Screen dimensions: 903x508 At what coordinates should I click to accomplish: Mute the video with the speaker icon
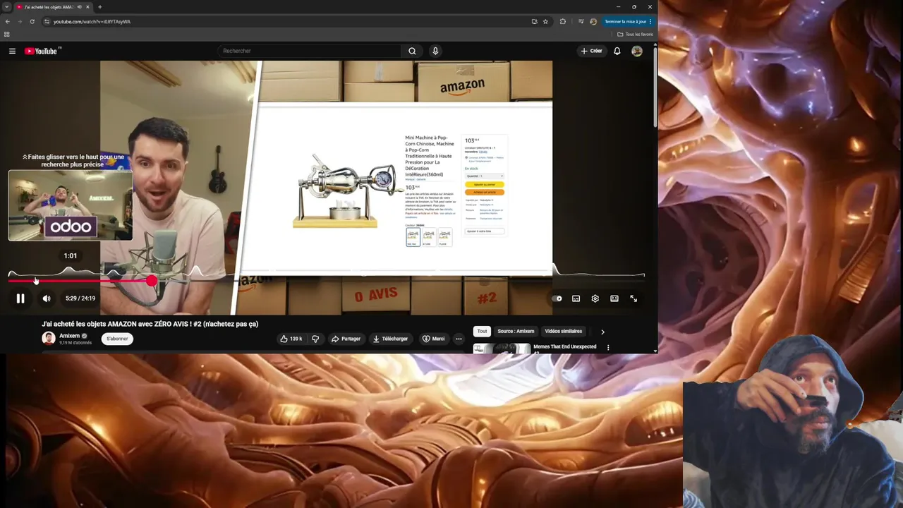coord(47,298)
